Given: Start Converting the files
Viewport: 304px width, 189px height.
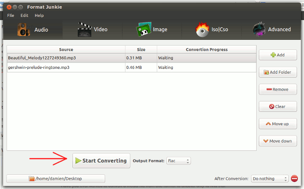Looking at the screenshot, I should [101, 161].
